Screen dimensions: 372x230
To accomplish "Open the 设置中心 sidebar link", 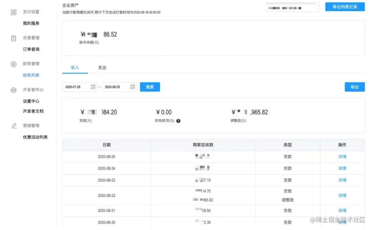I will point(30,101).
